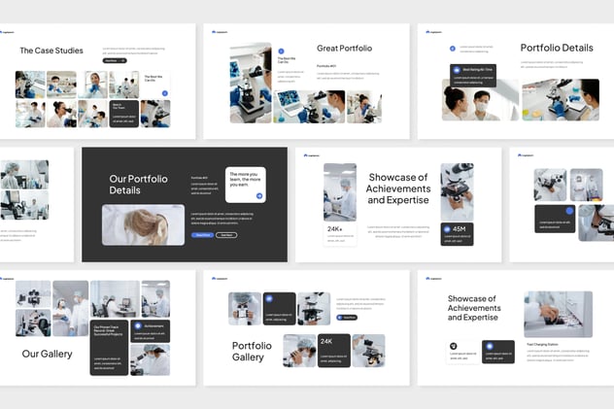Click the blue icon above 'The Best We Can Do' on Great Portfolio slide

(281, 51)
